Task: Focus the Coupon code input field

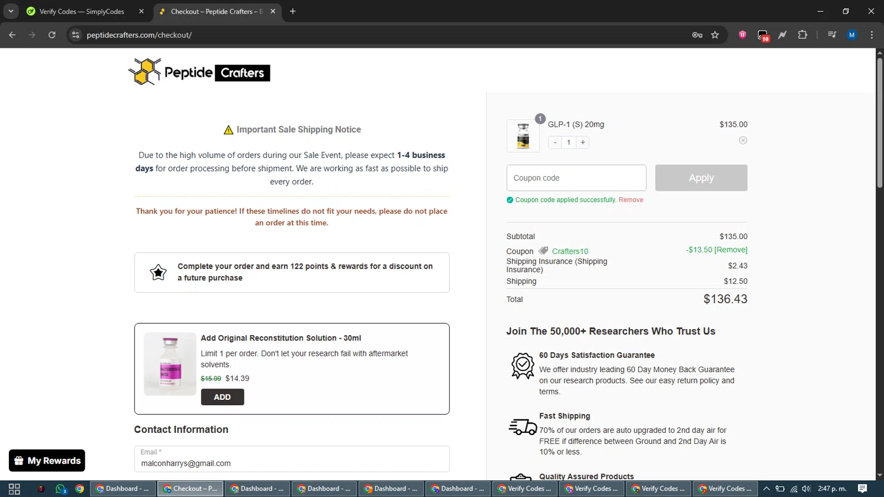Action: point(576,178)
